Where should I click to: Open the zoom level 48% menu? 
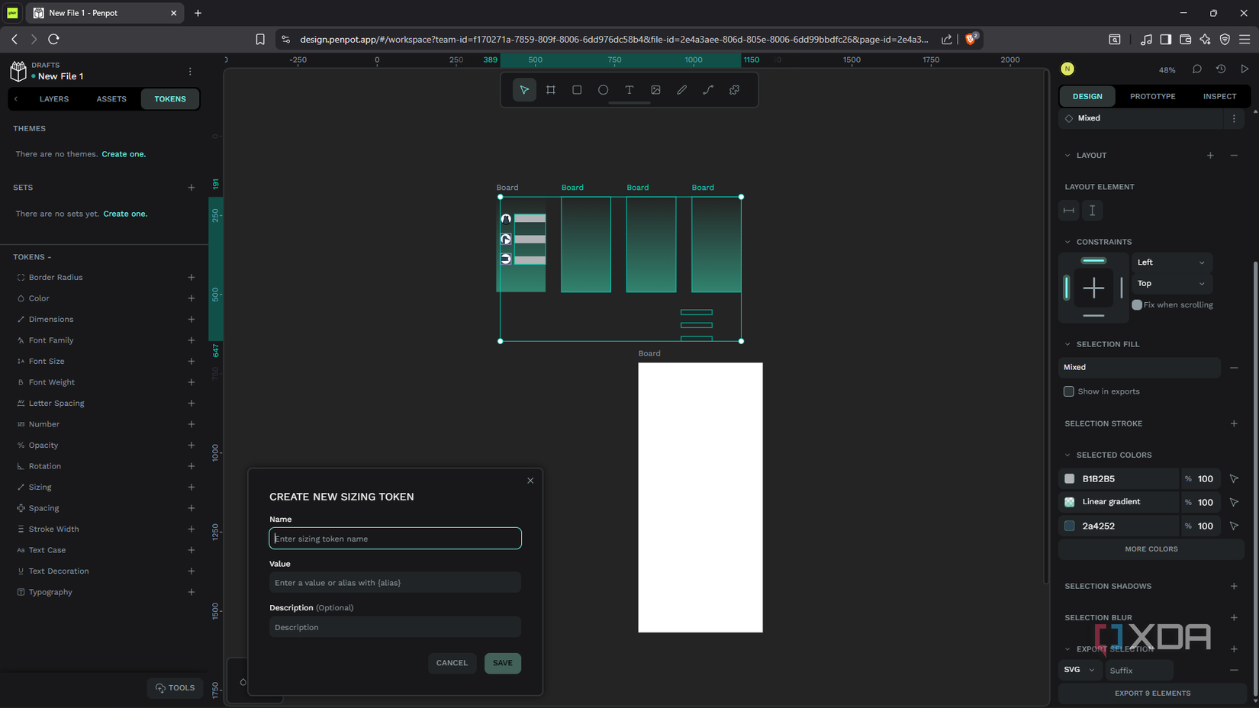[x=1167, y=70]
